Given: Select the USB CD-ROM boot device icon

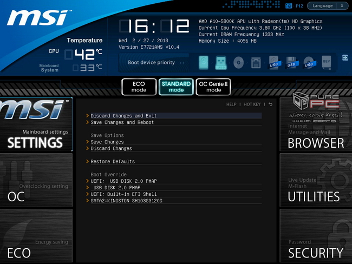Looking at the screenshot, I should point(310,63).
